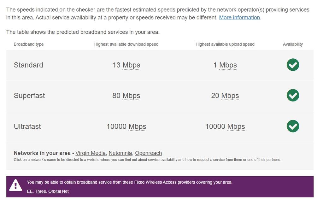Viewport: 323px width, 200px height.
Task: Visit the EE fixed wireless provider link
Action: point(30,191)
